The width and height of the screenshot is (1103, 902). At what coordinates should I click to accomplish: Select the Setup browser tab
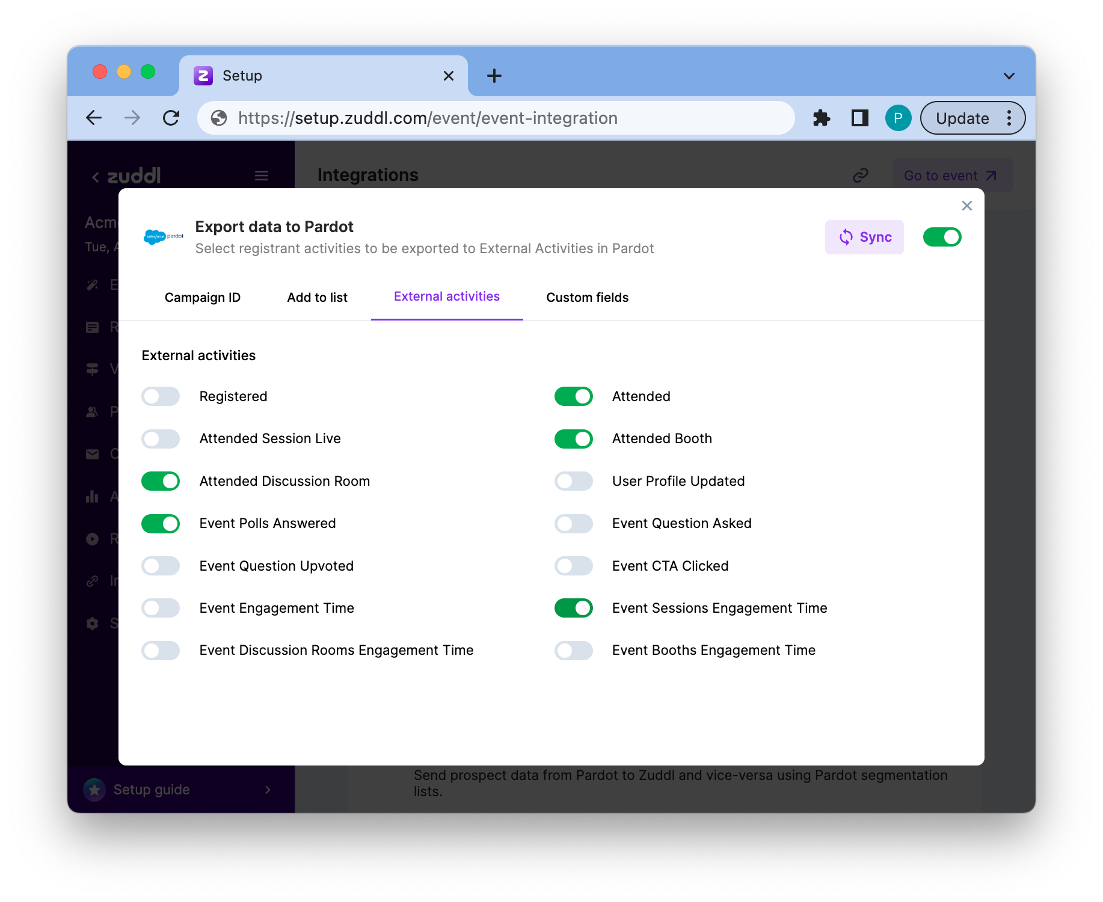324,76
